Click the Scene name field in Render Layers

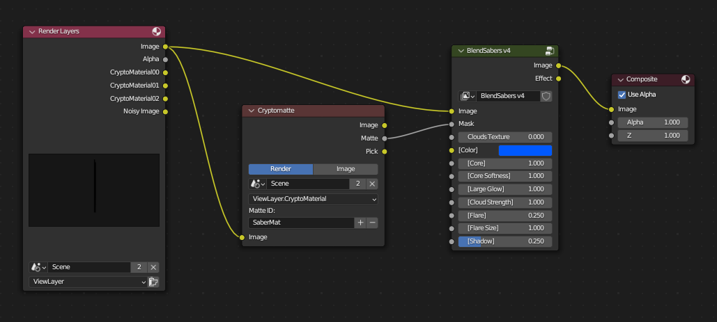coord(89,267)
